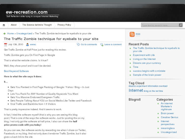Screen dimensions: 185x139
Task: Open the Creative Genius category
Action: point(169,117)
